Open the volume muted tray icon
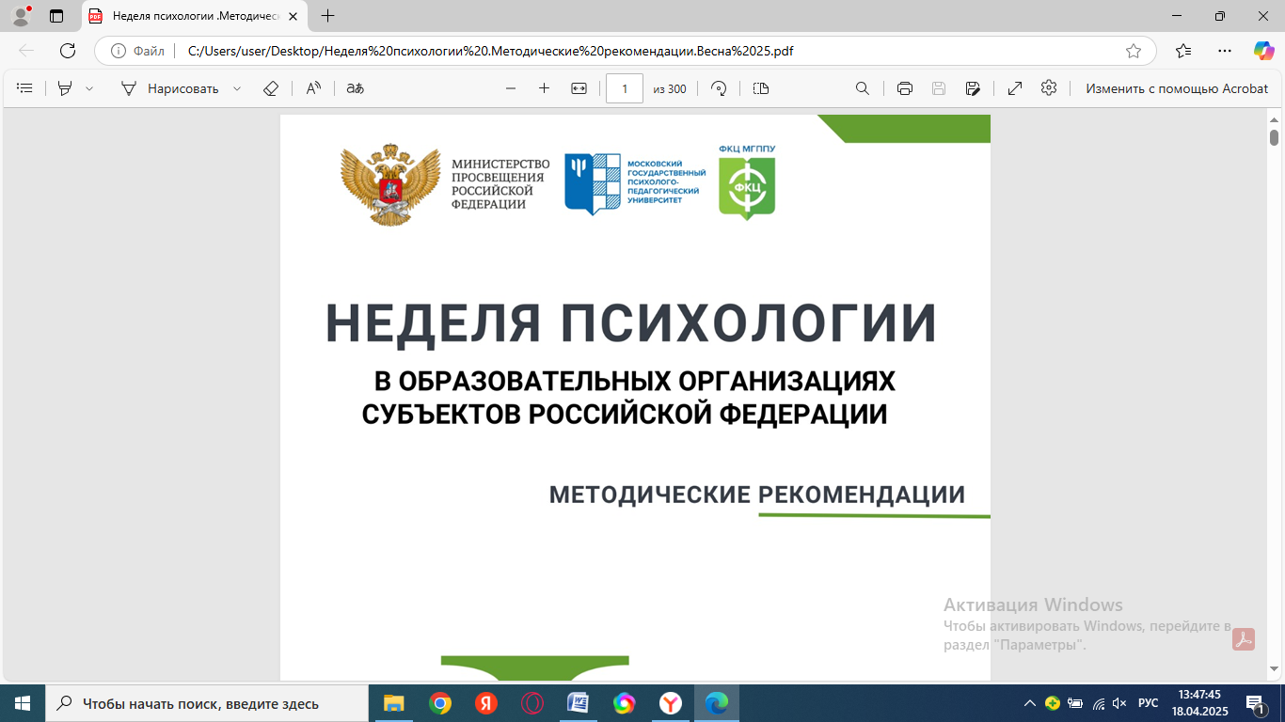The height and width of the screenshot is (722, 1285). tap(1119, 703)
